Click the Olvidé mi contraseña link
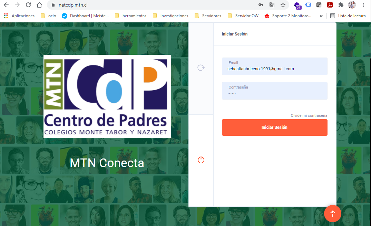The height and width of the screenshot is (226, 371). coord(309,115)
